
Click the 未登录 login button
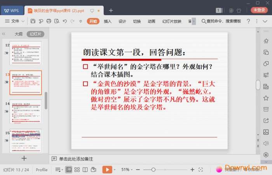coord(259,10)
